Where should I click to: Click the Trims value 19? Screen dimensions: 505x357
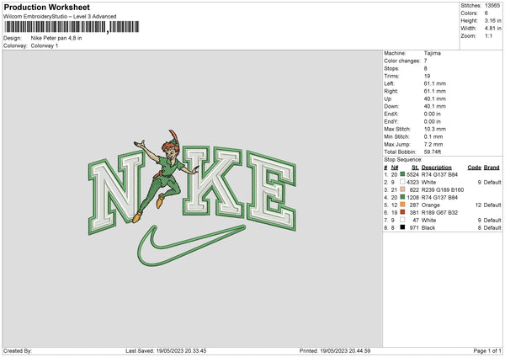point(427,76)
